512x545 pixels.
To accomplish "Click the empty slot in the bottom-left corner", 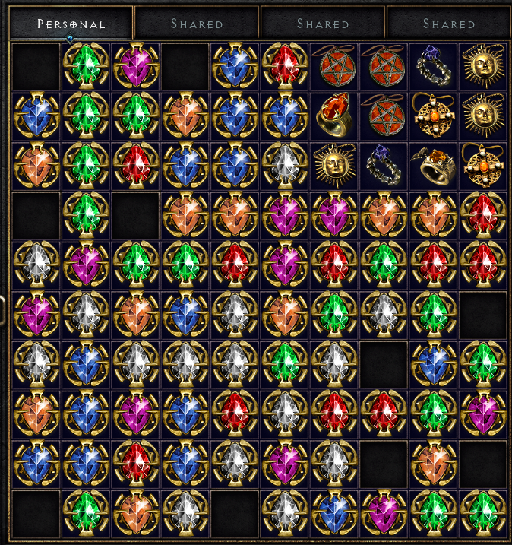I will pos(36,513).
